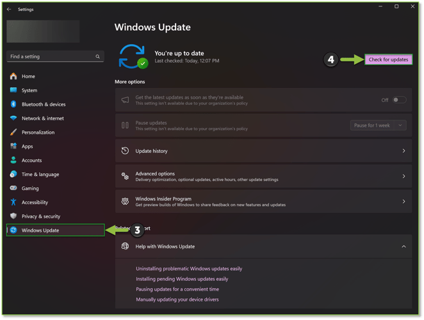Maximize the Settings window
The image size is (424, 320).
tap(396, 6)
